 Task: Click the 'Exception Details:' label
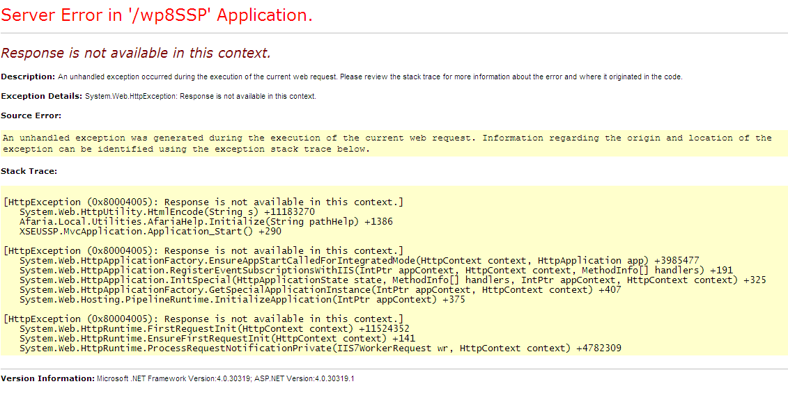point(42,97)
